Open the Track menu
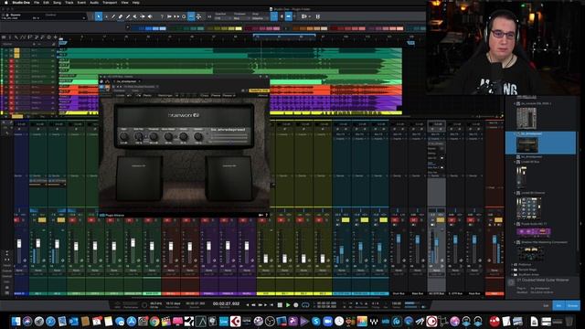The image size is (585, 329). (69, 2)
